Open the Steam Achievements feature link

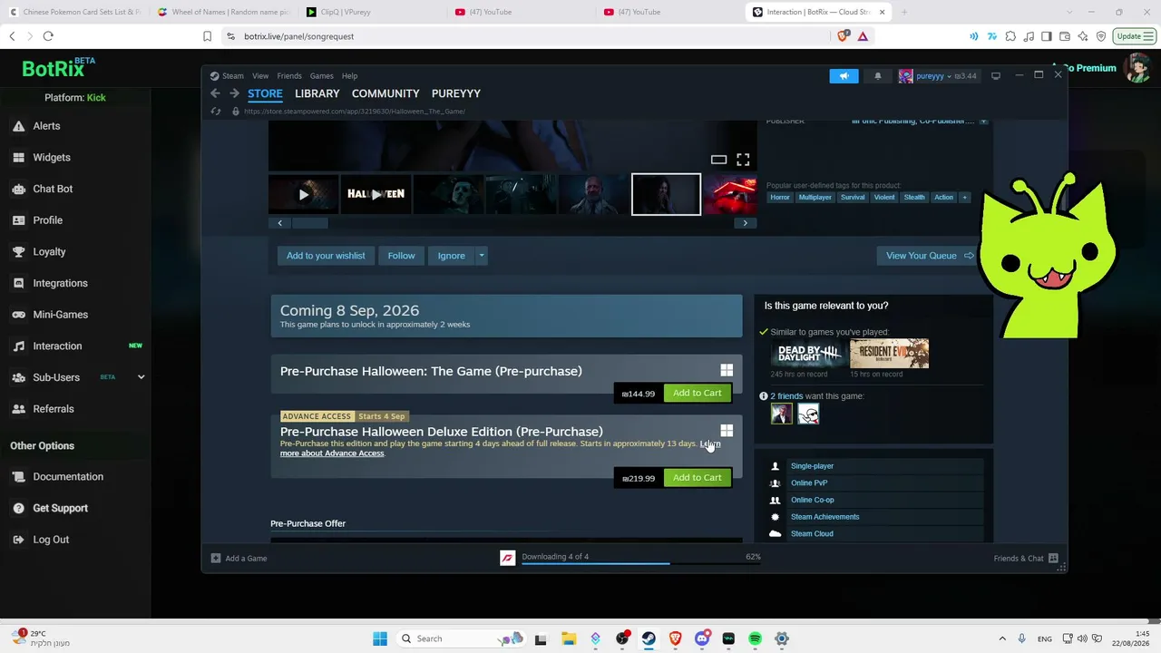pyautogui.click(x=824, y=517)
